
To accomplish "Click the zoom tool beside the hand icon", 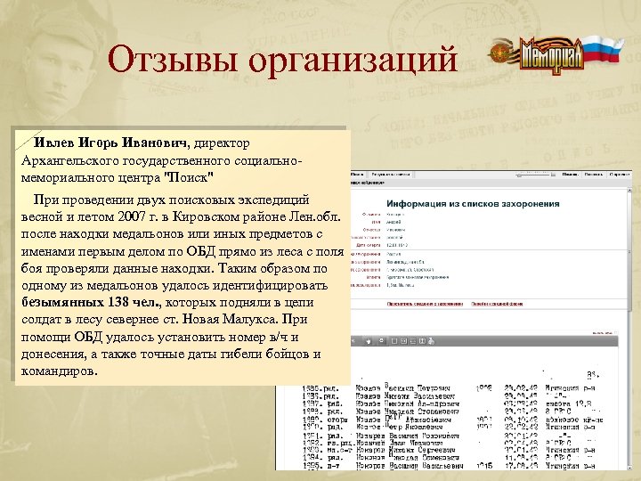I will [381, 340].
